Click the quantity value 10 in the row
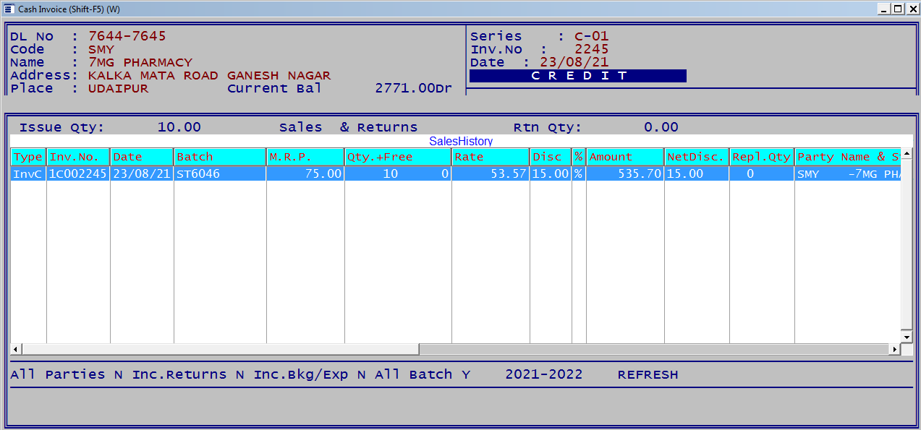Viewport: 921px width, 430px height. (x=390, y=174)
